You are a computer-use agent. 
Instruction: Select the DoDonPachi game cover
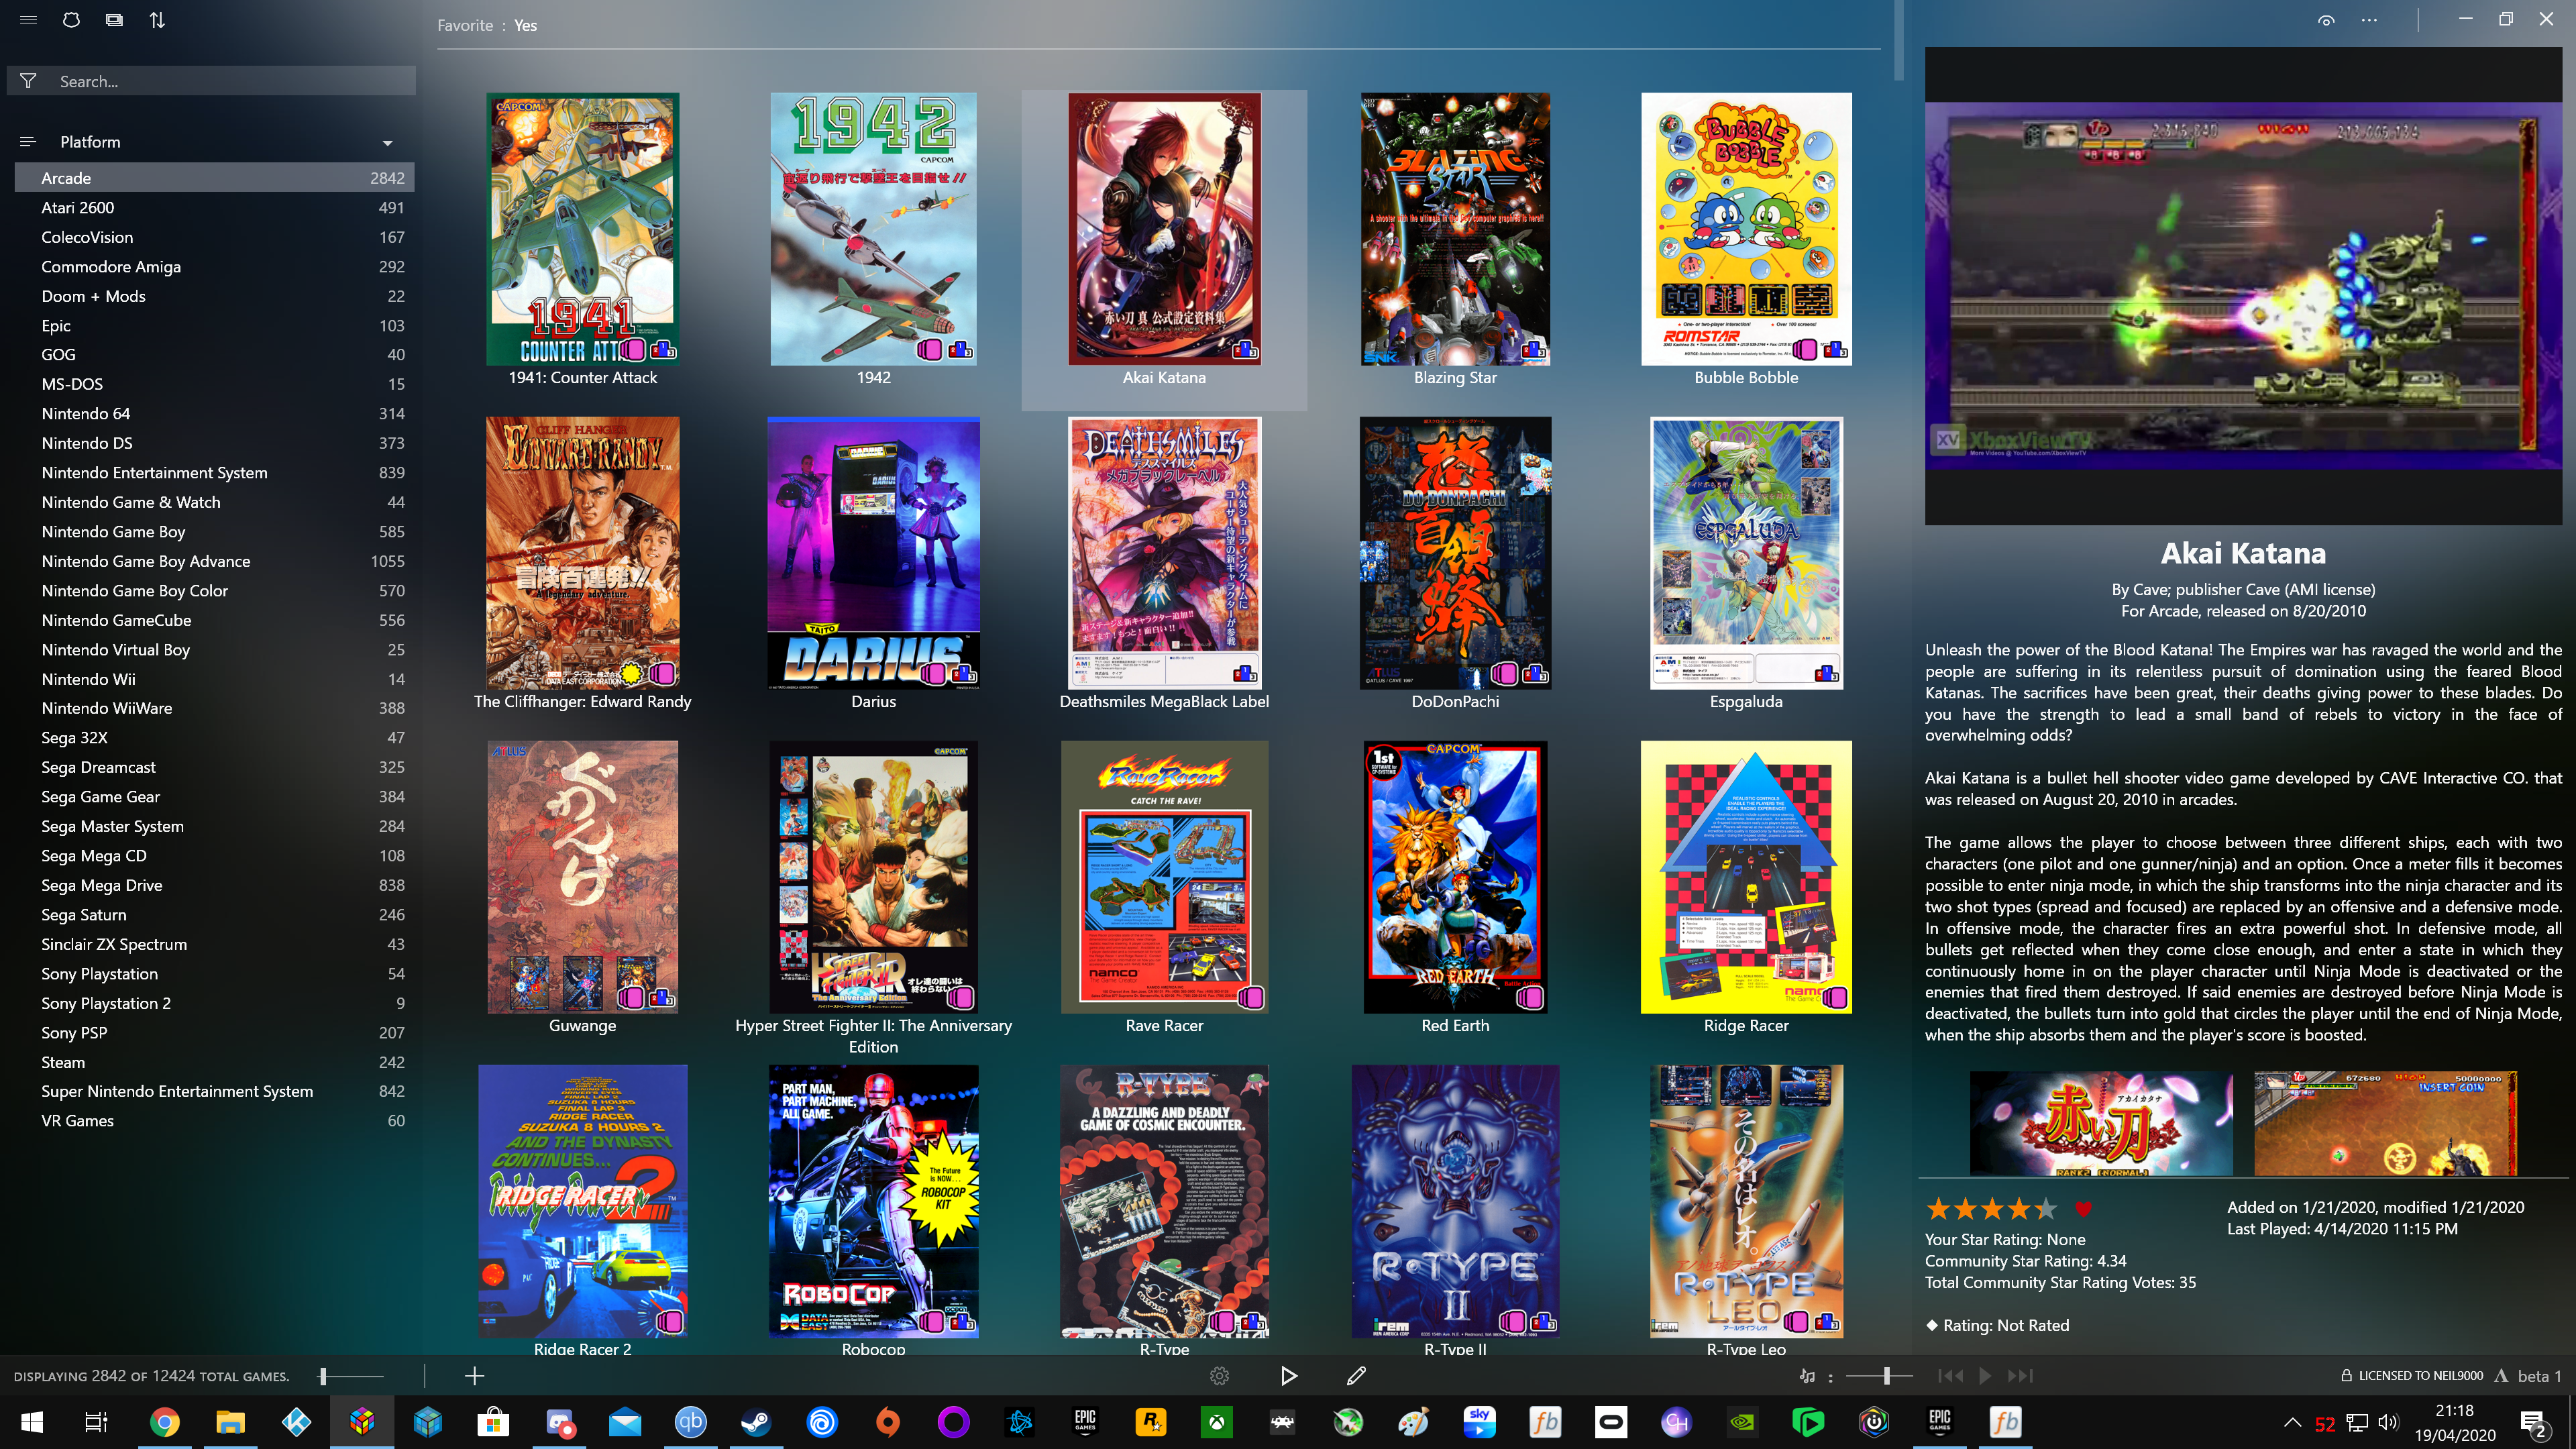pyautogui.click(x=1455, y=553)
